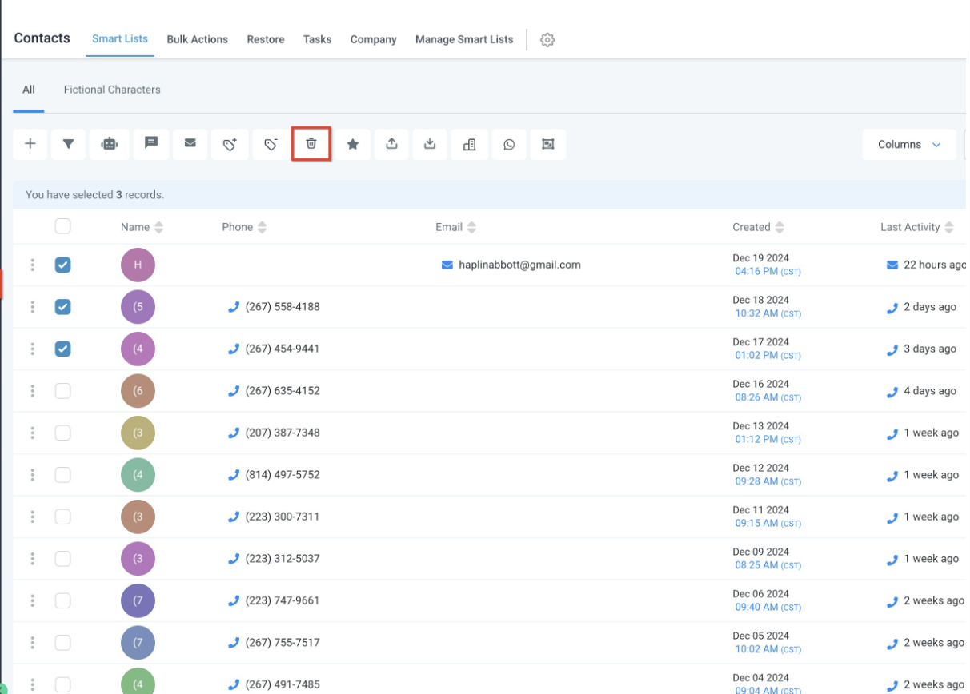Click '22 hours ago' last activity
The height and width of the screenshot is (694, 970).
click(x=935, y=265)
